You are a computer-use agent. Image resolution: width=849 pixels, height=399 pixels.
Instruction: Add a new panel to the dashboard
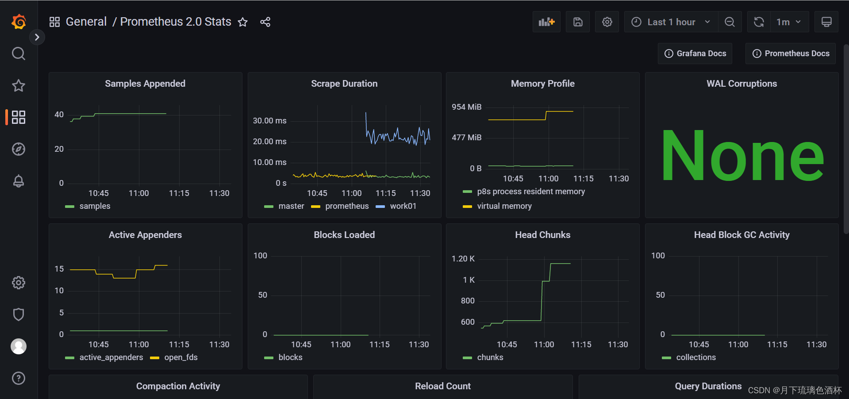546,22
